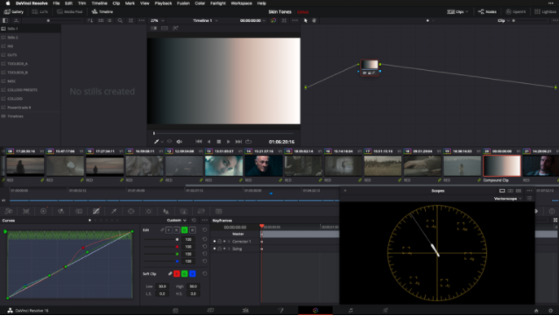The image size is (559, 316).
Task: Expand Sizing keyframe track
Action: (229, 249)
